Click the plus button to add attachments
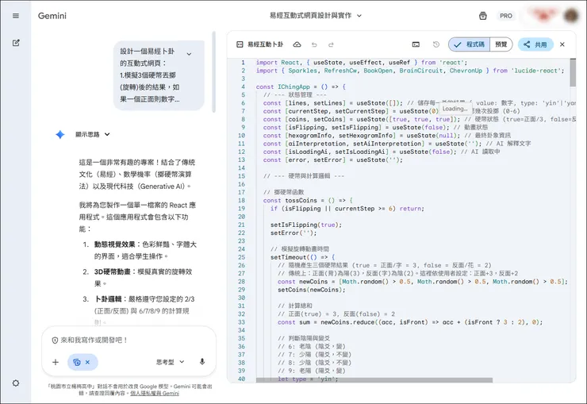Screen dimensions: 587x404 56,362
